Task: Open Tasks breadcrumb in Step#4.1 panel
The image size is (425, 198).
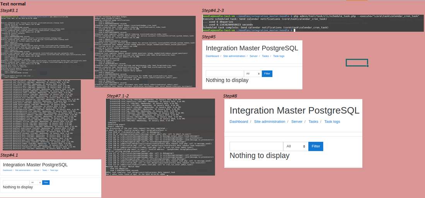Action: 45,170
